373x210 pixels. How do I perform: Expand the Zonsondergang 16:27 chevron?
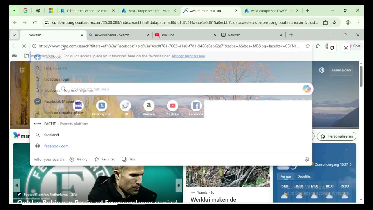351,164
